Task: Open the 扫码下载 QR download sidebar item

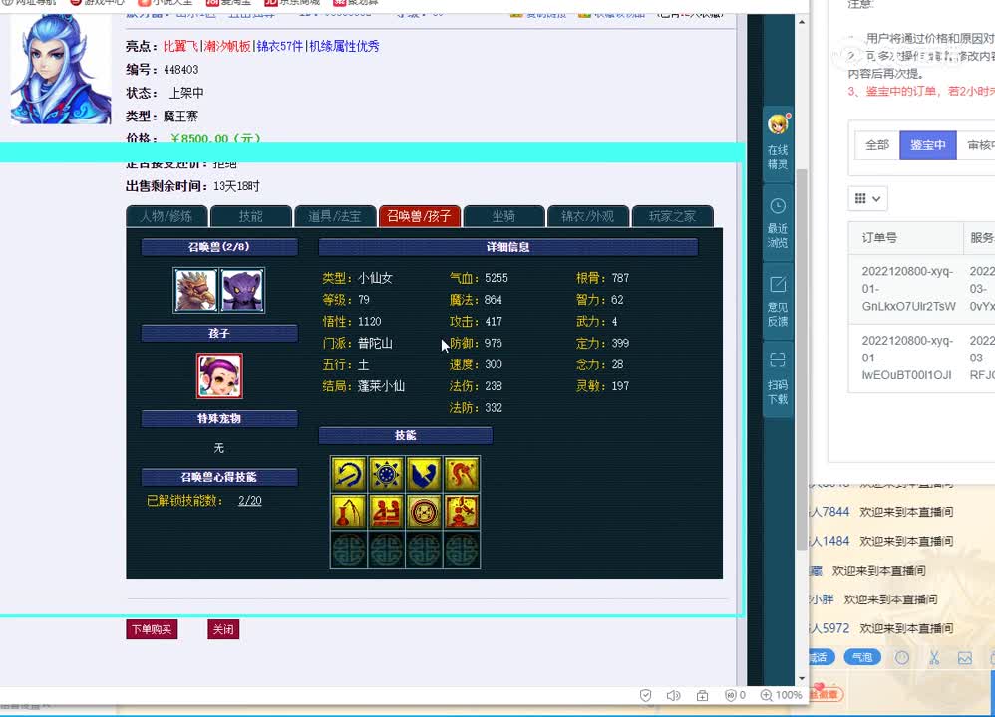Action: pyautogui.click(x=778, y=379)
